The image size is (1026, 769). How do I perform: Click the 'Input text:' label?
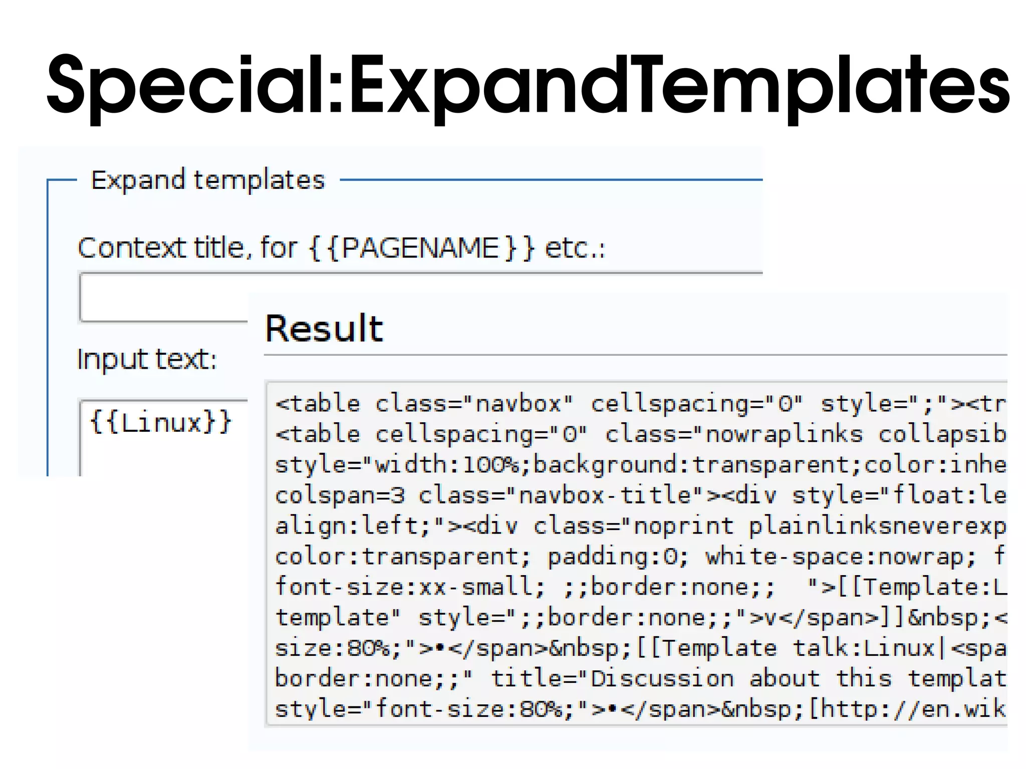point(146,359)
